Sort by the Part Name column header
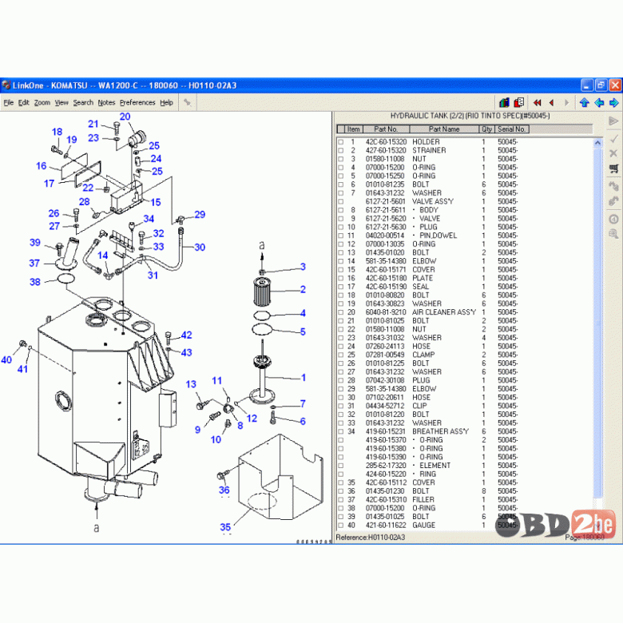623x623 pixels. [x=444, y=129]
